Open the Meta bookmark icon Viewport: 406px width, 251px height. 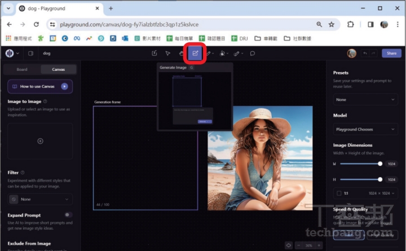(77, 38)
